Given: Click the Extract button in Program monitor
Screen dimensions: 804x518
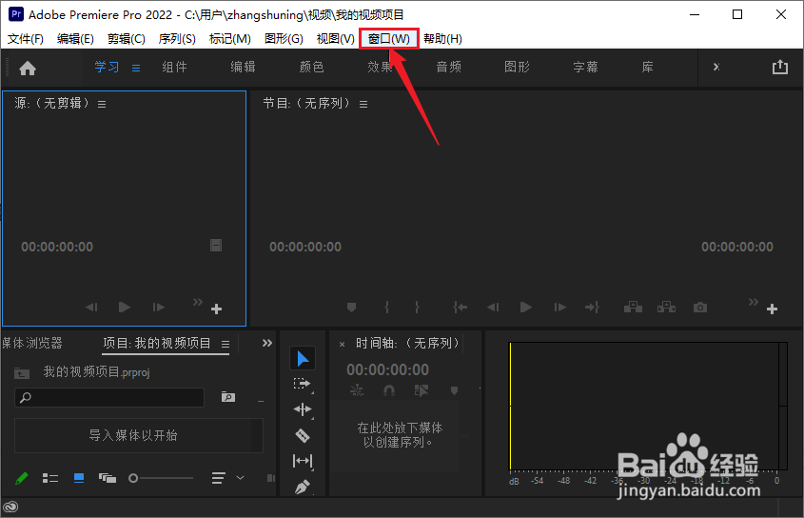Looking at the screenshot, I should [x=666, y=308].
